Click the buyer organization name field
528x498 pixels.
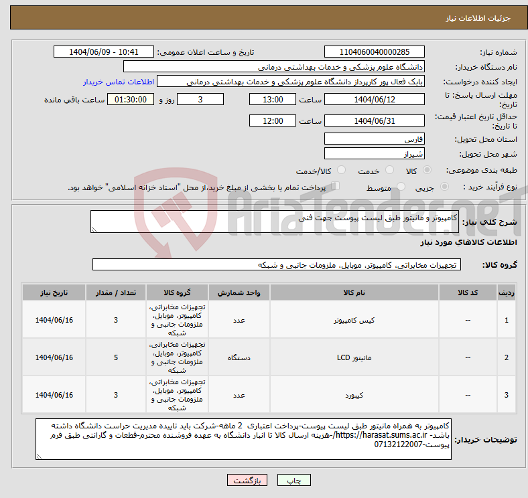click(274, 67)
